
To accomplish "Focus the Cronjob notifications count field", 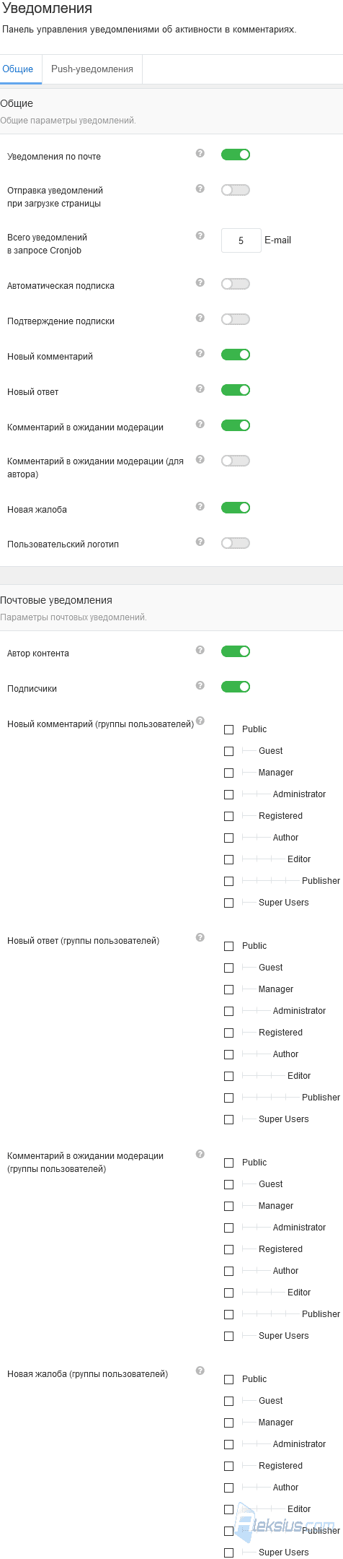I will [x=241, y=240].
